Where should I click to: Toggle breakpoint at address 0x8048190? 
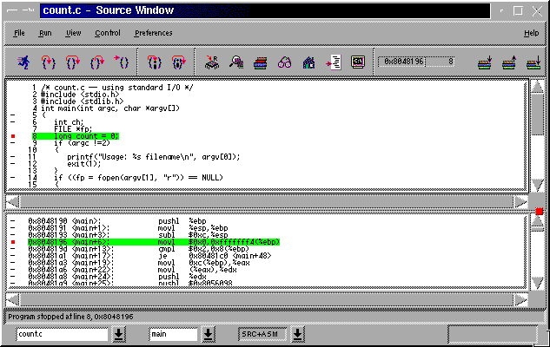pos(13,222)
